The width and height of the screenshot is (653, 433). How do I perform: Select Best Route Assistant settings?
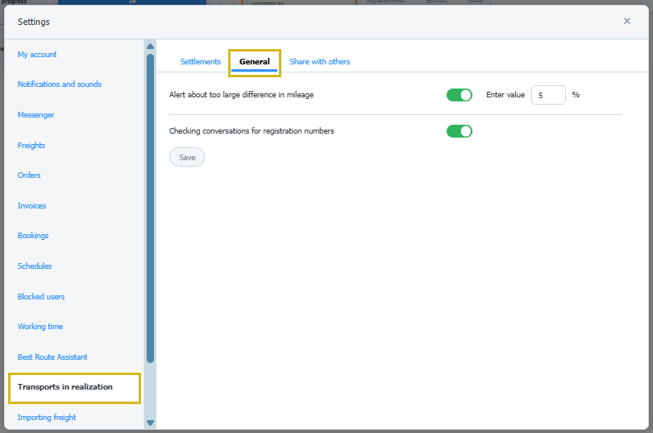pyautogui.click(x=52, y=357)
